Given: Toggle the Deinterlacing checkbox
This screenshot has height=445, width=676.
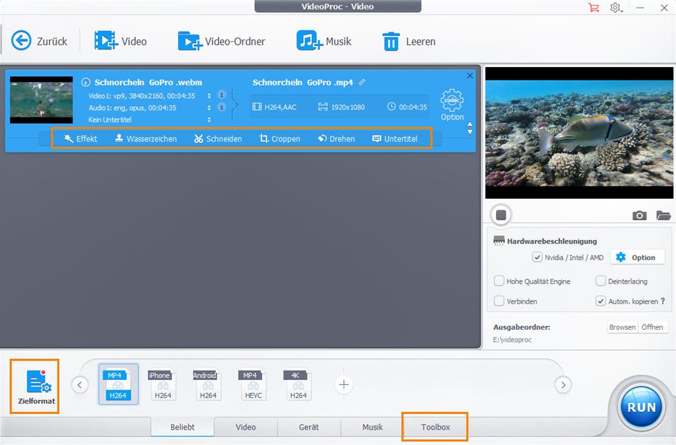Looking at the screenshot, I should coord(601,281).
